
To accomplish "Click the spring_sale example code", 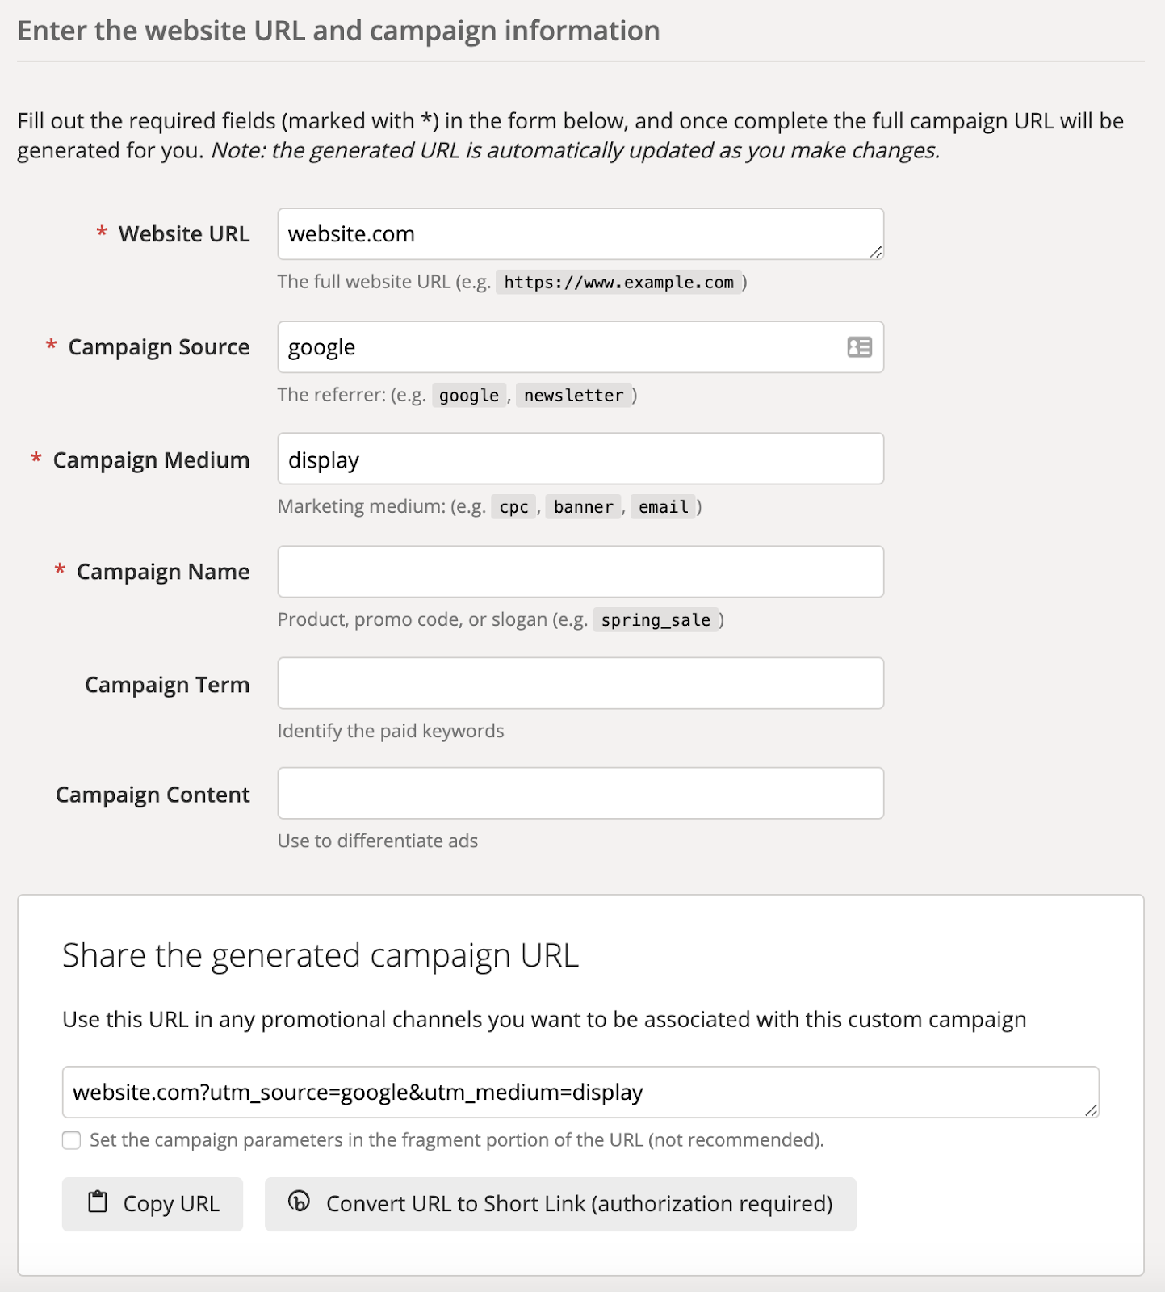I will pyautogui.click(x=656, y=620).
